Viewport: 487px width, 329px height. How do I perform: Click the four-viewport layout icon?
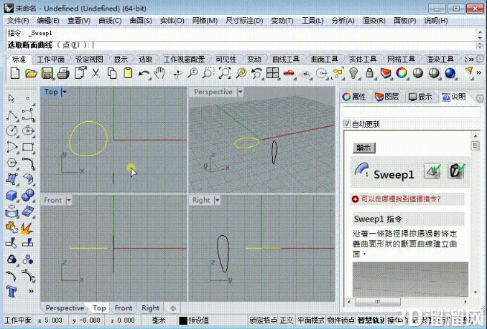click(x=272, y=73)
